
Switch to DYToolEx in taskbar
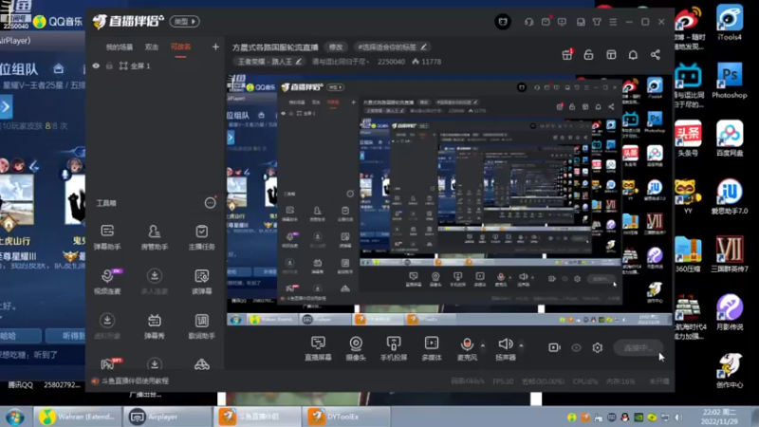(x=346, y=417)
